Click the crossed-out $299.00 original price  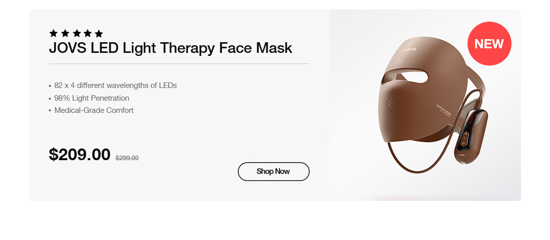click(127, 158)
